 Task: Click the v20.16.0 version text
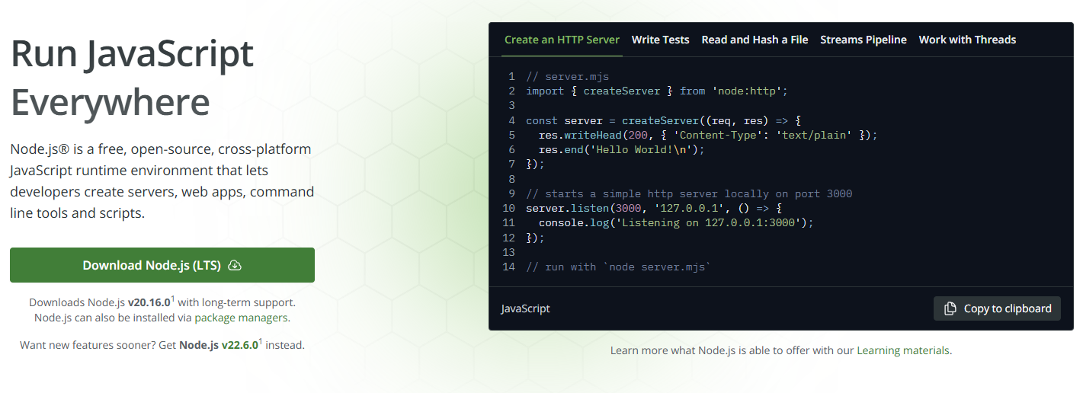[x=149, y=302]
